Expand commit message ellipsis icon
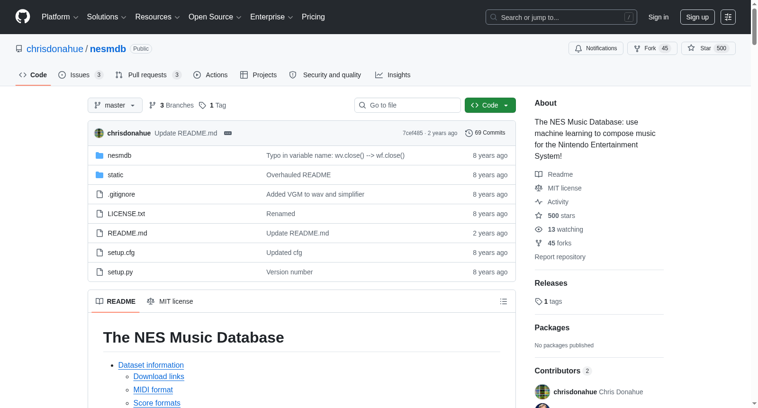758x408 pixels. point(228,133)
